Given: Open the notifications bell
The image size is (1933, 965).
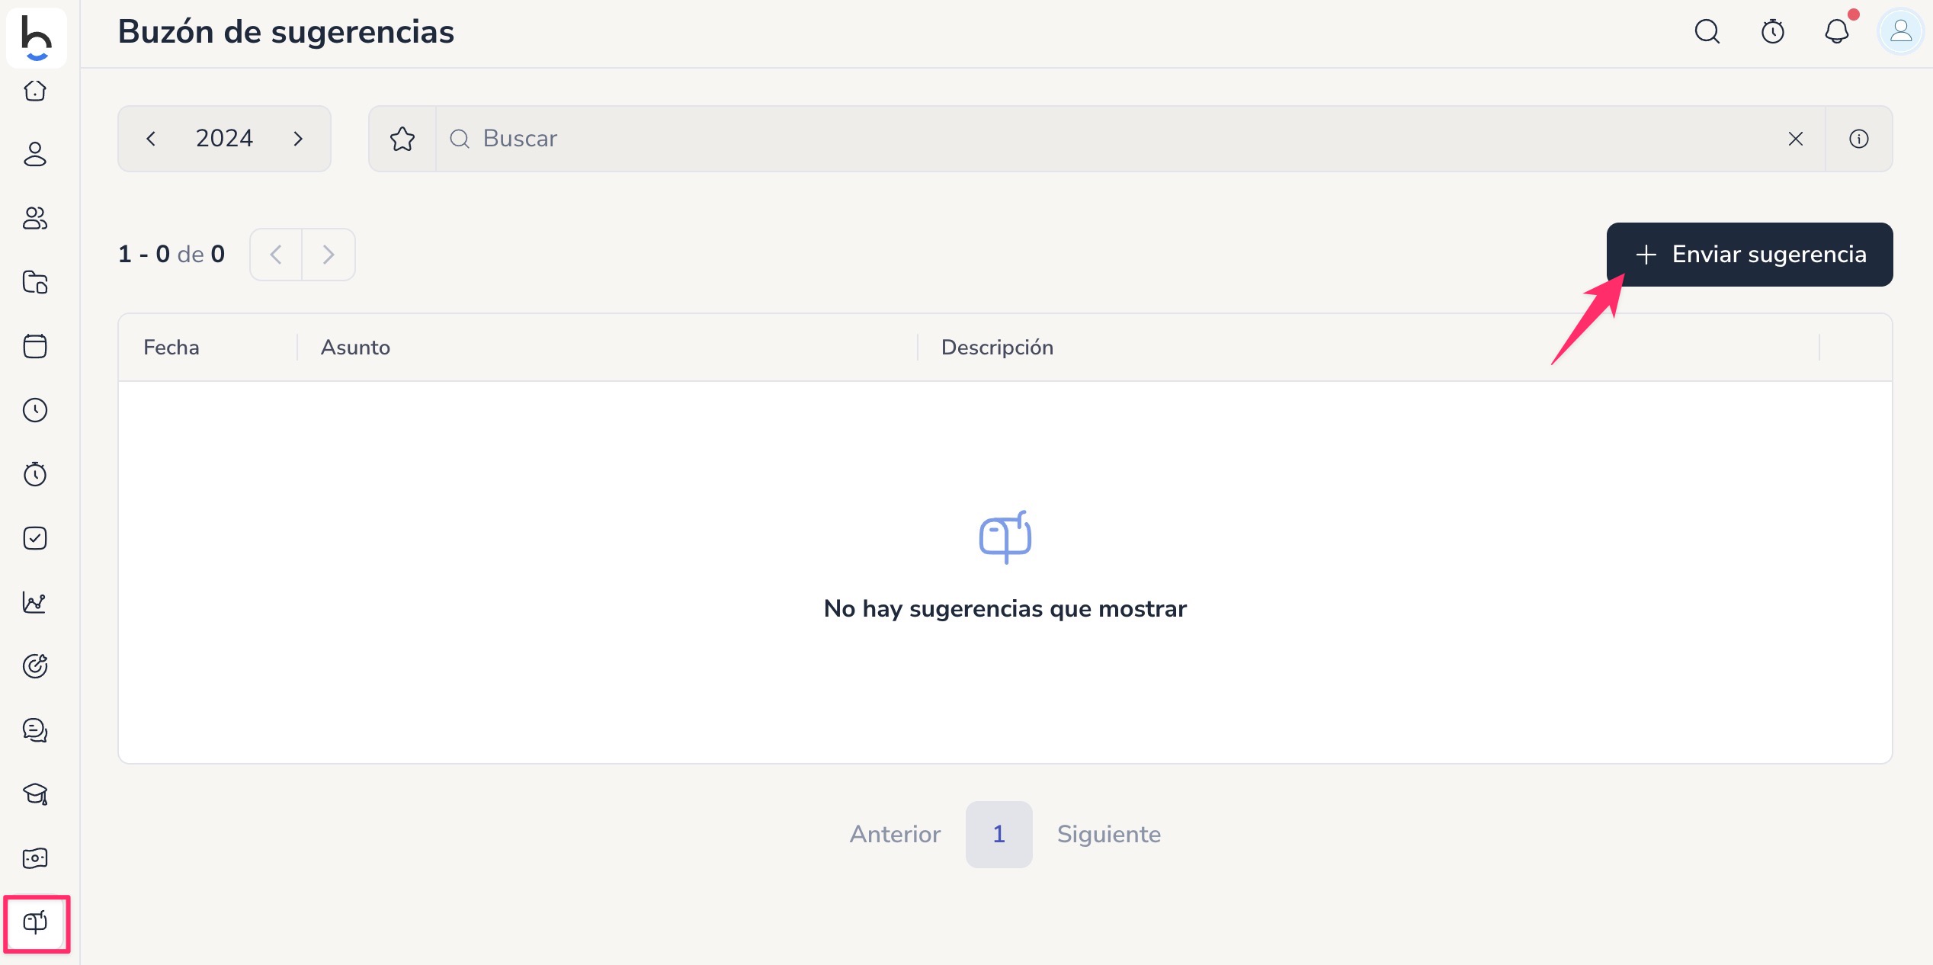Looking at the screenshot, I should pos(1837,31).
